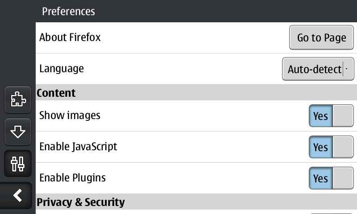The width and height of the screenshot is (357, 214).
Task: Click the Go to Page button
Action: pos(321,38)
